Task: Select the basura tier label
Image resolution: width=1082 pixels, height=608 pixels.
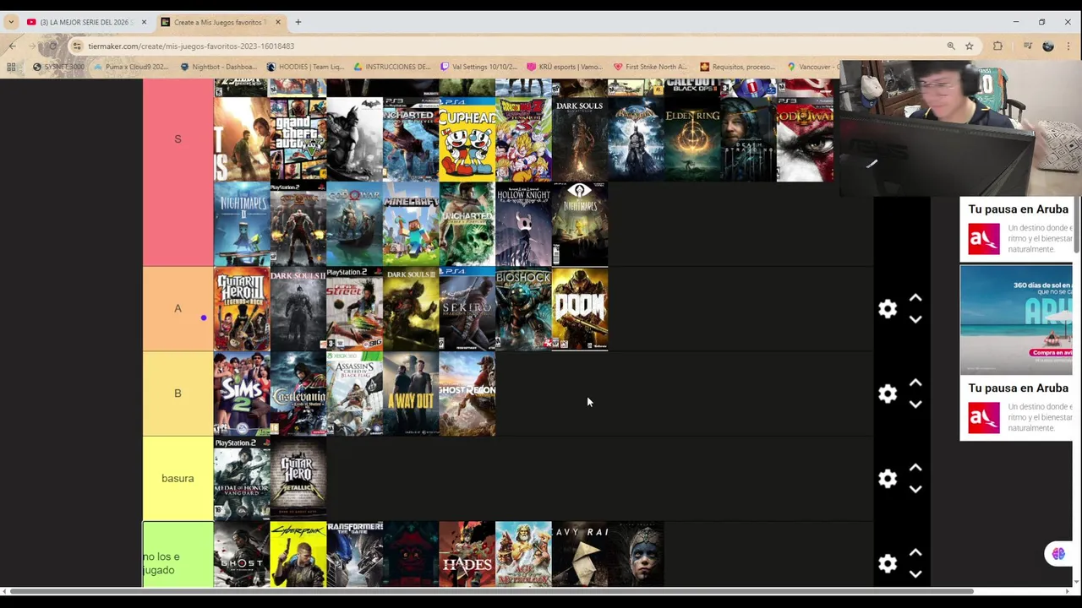Action: pos(178,479)
